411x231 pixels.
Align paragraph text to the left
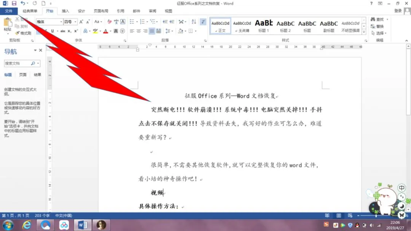point(132,31)
